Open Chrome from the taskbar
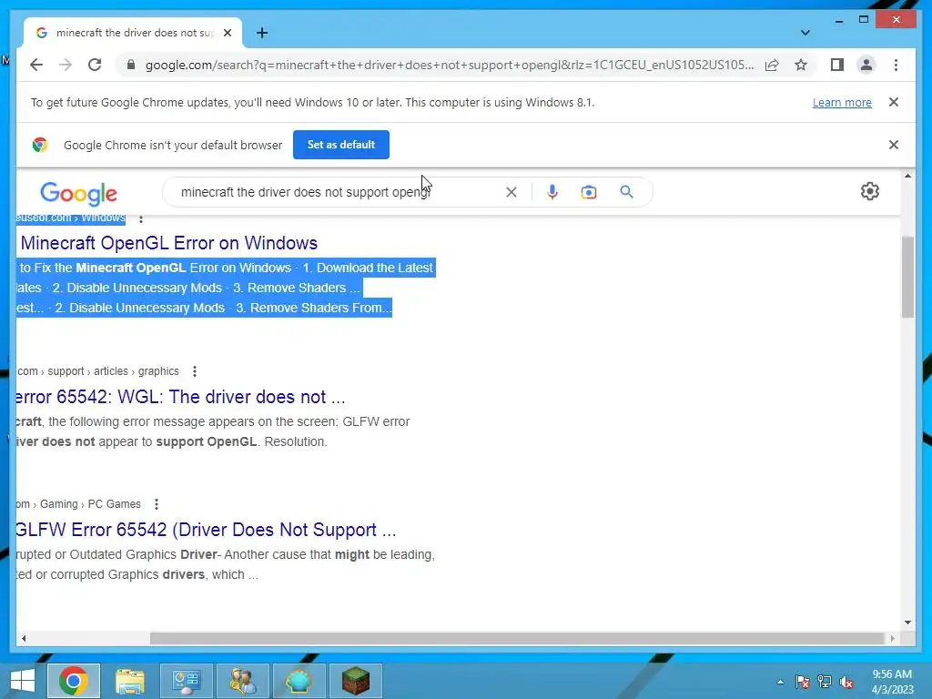932x699 pixels. point(73,681)
